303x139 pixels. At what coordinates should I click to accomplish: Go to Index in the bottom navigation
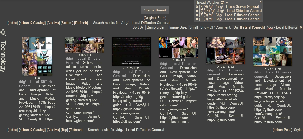pos(12,130)
